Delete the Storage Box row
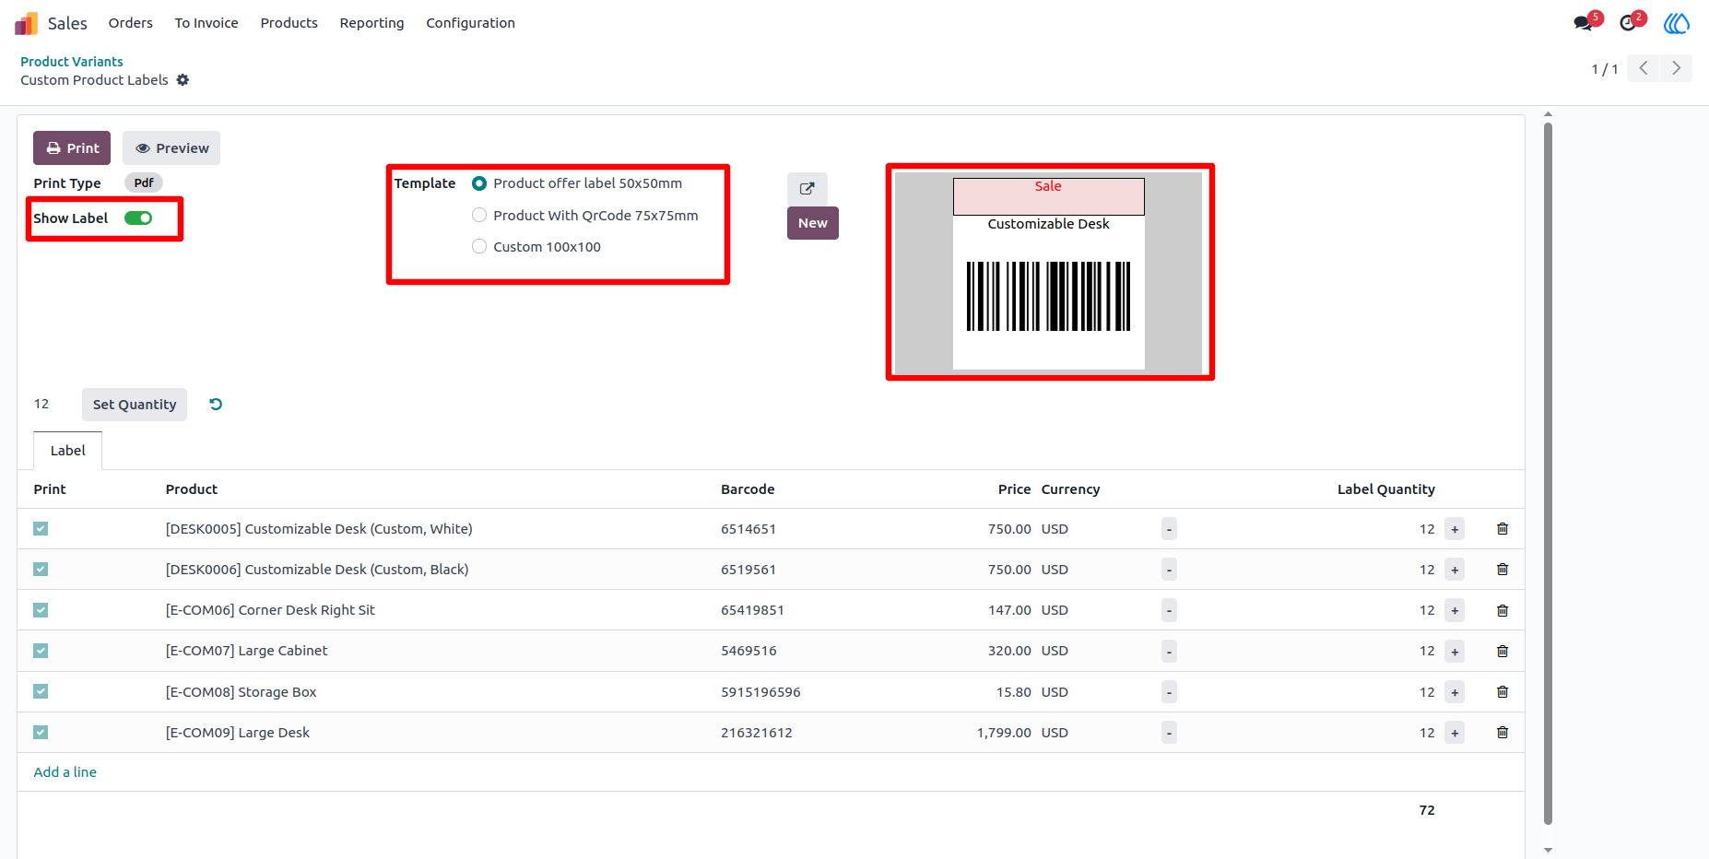The width and height of the screenshot is (1709, 859). (x=1503, y=692)
